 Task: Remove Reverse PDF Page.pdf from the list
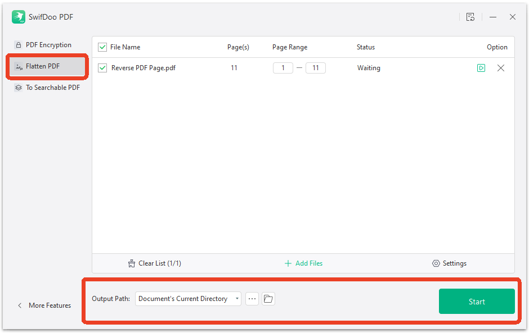(501, 68)
